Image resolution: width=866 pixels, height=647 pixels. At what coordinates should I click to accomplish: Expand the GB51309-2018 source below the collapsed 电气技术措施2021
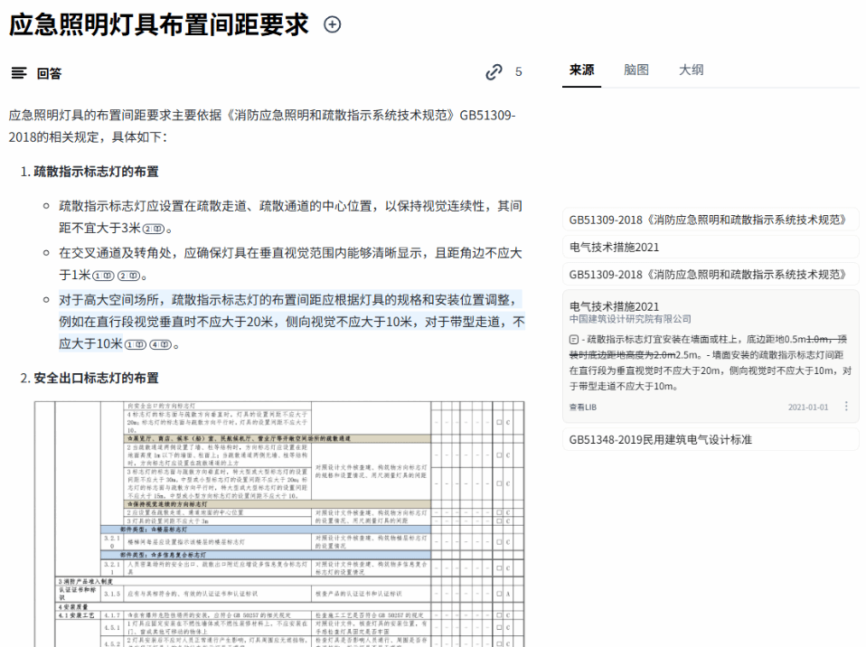pos(710,275)
